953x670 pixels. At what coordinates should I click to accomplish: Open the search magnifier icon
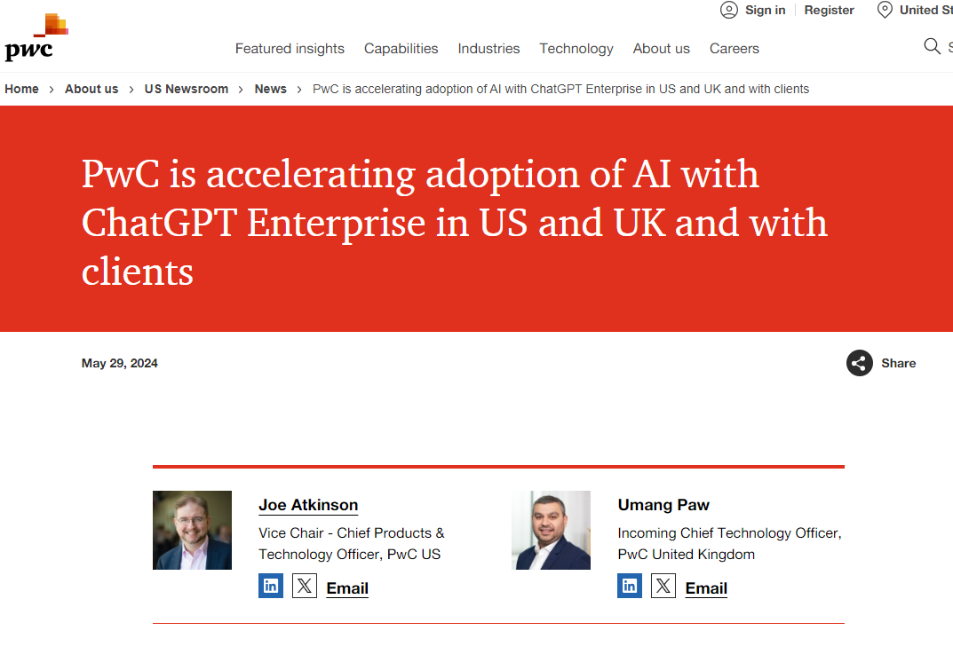coord(932,46)
